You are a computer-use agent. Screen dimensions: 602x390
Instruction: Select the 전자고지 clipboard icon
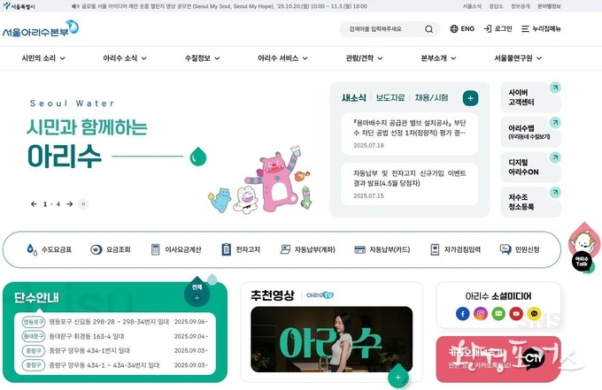click(226, 249)
